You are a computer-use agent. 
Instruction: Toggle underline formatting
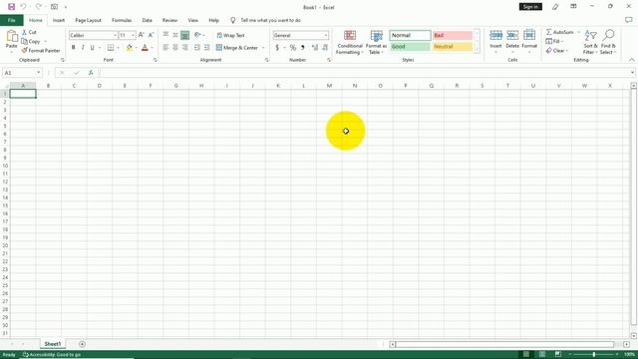click(x=93, y=48)
